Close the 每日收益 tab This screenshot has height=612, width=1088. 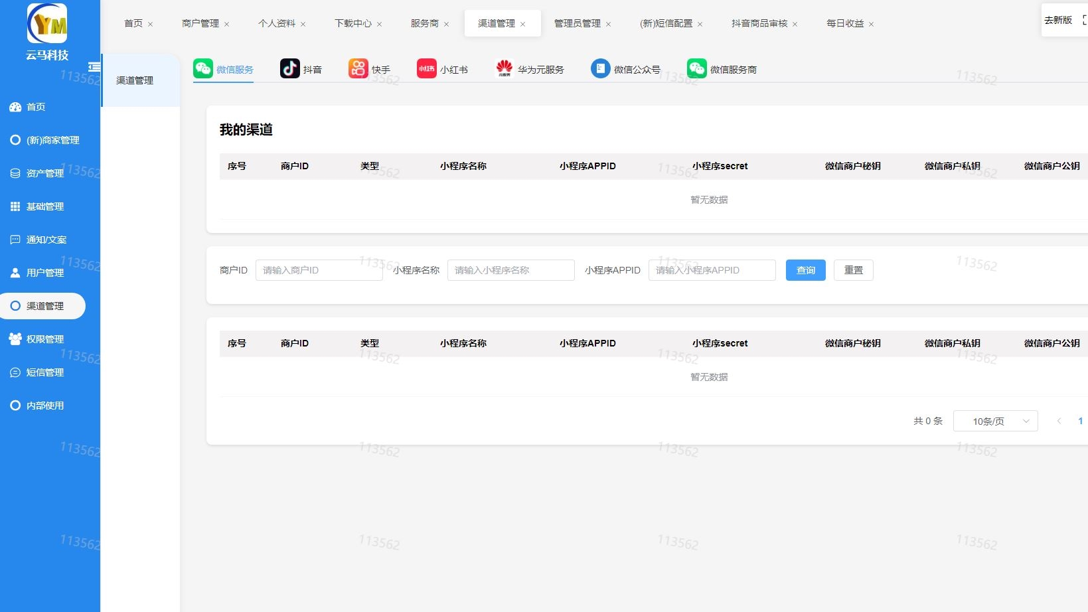coord(871,24)
